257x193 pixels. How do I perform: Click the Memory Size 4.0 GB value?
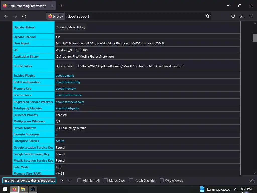(x=60, y=173)
